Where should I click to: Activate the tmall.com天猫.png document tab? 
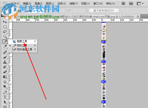point(73,16)
